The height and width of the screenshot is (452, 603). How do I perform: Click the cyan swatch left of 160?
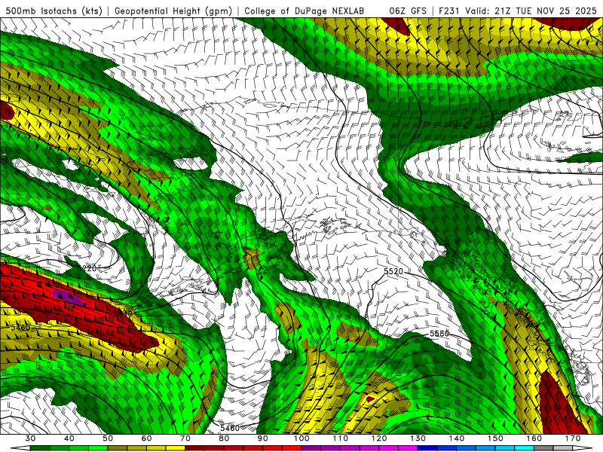pos(524,448)
